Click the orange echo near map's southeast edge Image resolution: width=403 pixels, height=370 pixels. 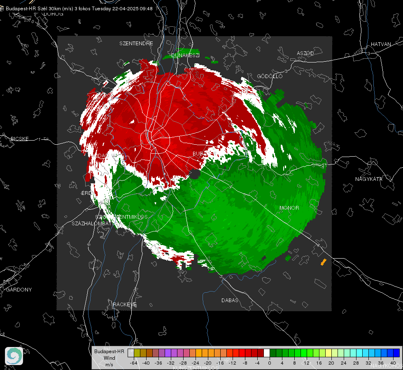click(323, 262)
